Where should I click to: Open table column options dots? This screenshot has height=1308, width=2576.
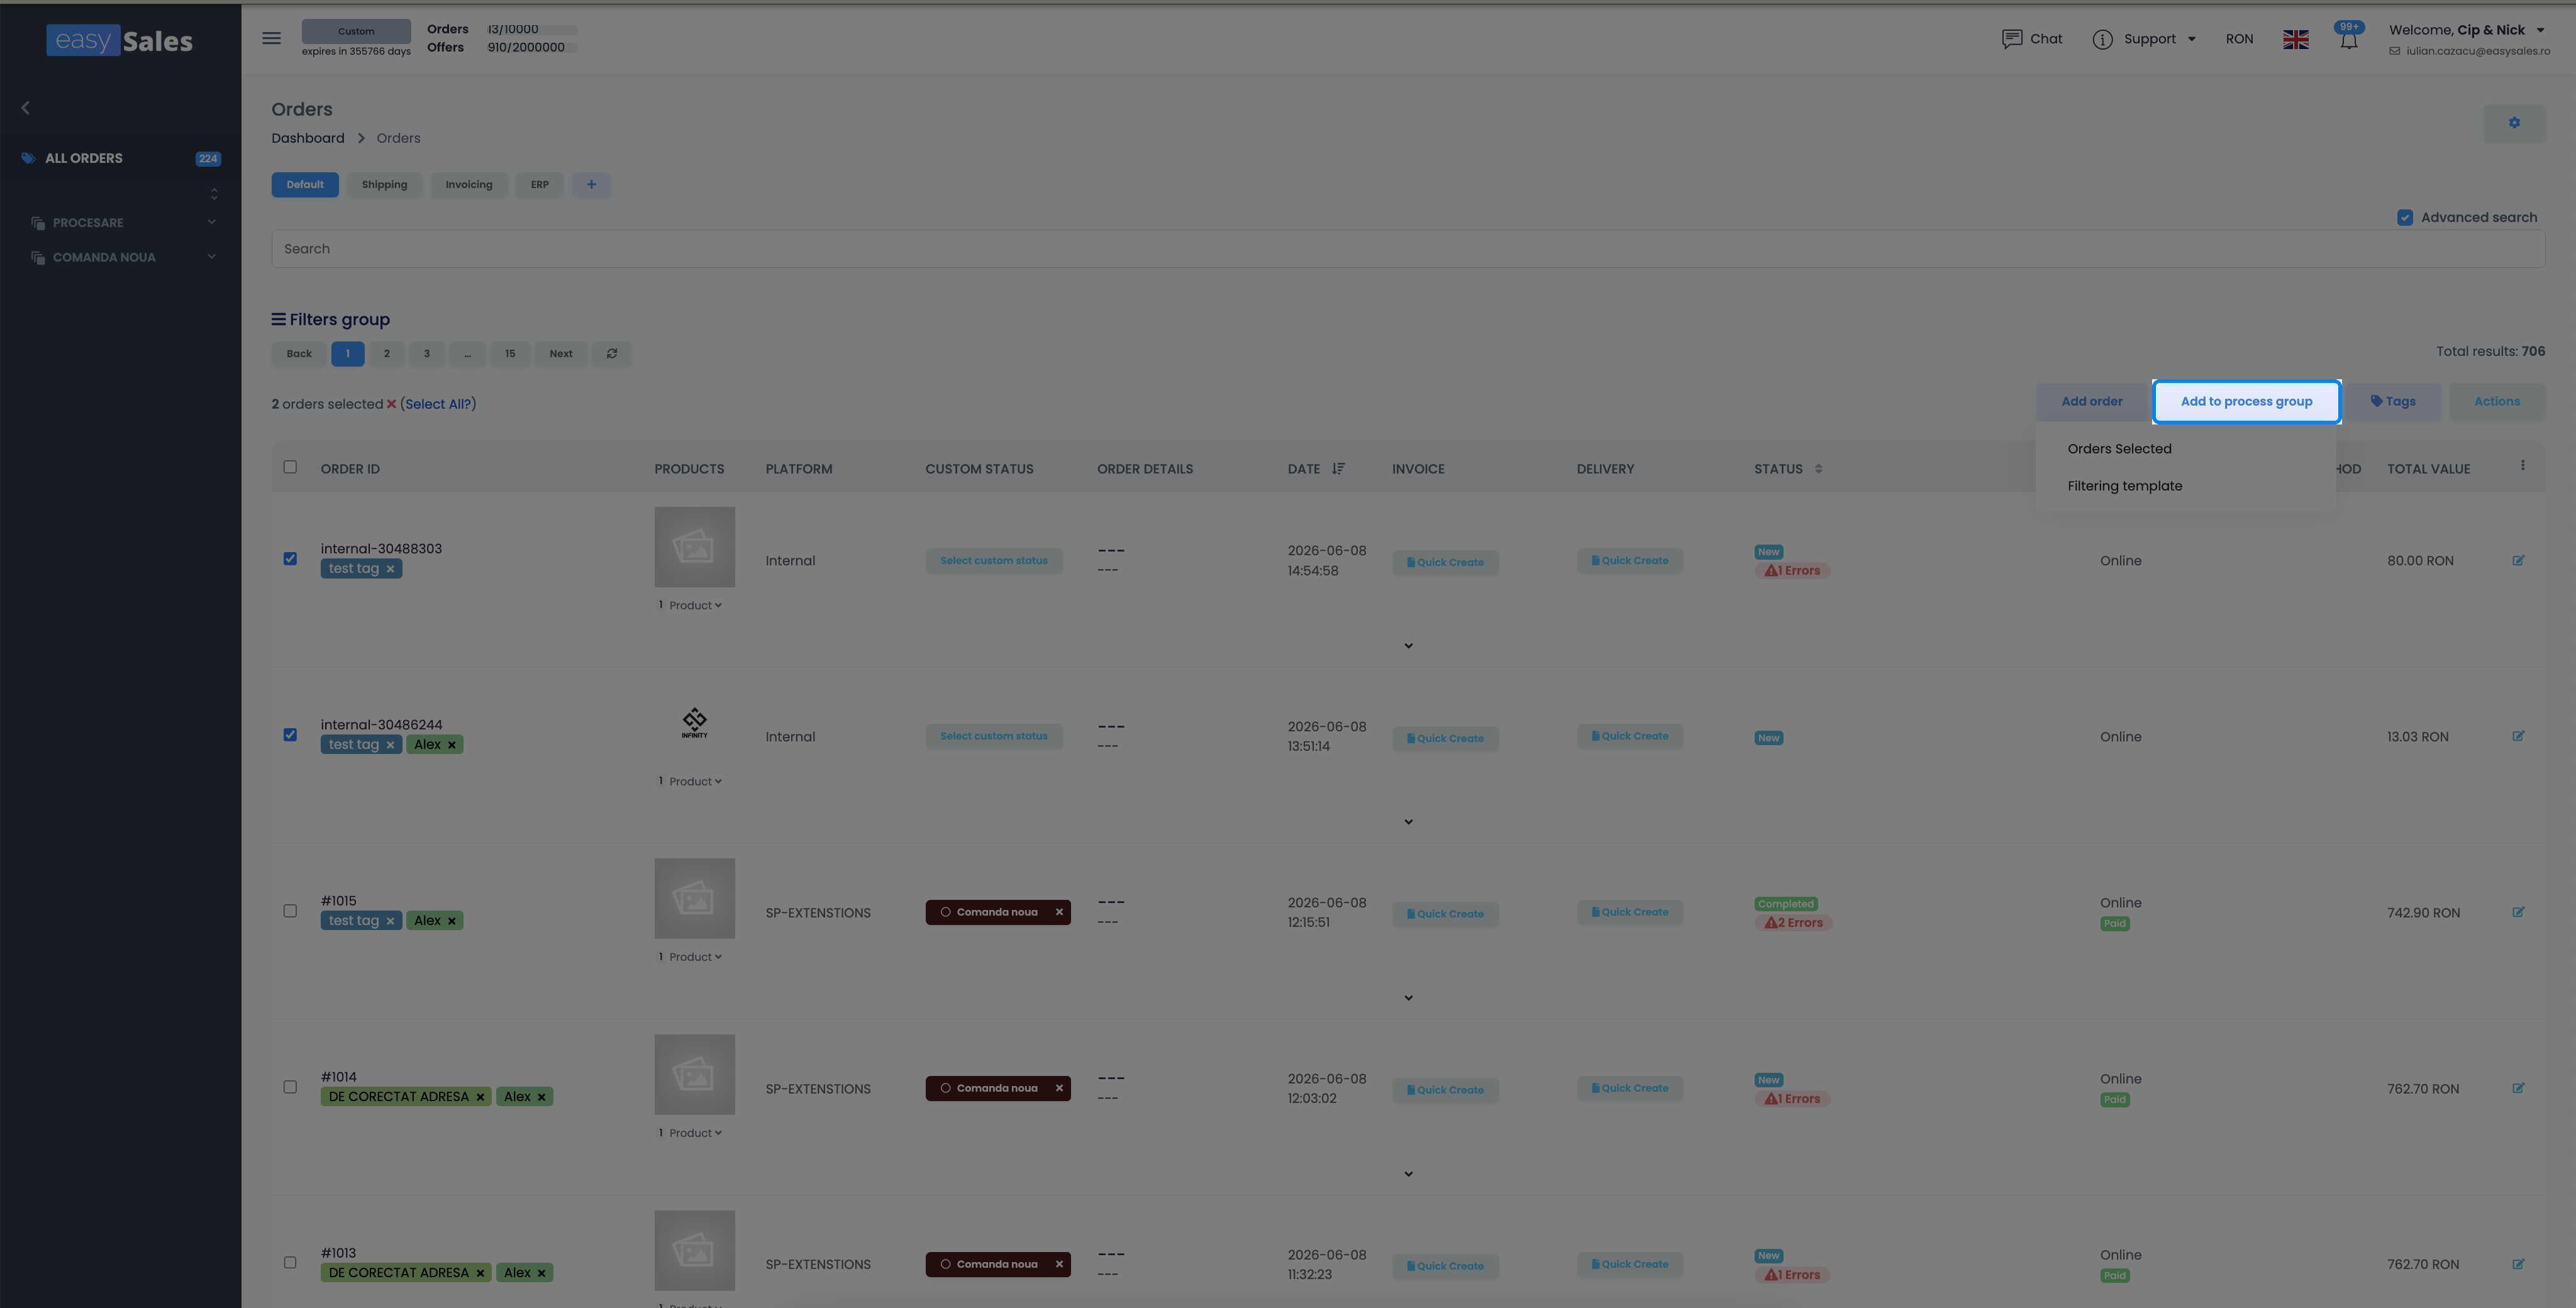click(x=2522, y=466)
